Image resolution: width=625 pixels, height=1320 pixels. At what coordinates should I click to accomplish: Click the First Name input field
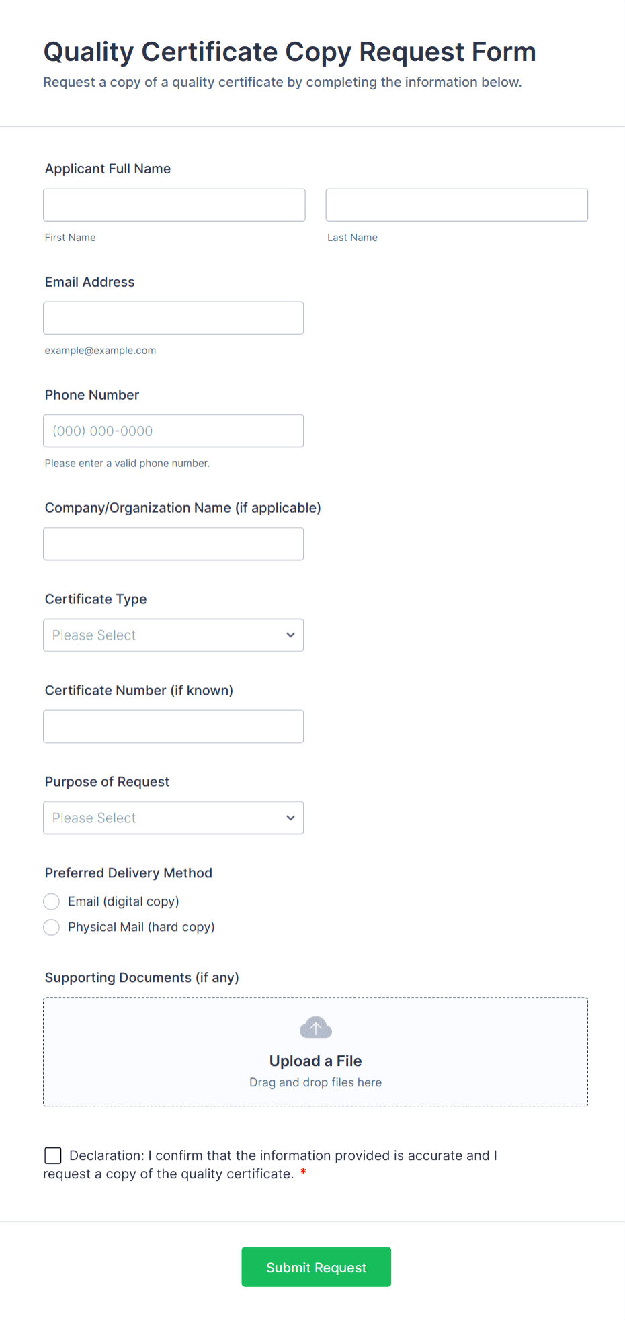click(173, 205)
